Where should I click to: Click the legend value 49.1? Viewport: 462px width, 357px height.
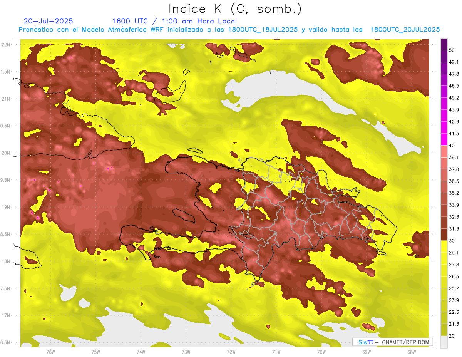tap(454, 62)
